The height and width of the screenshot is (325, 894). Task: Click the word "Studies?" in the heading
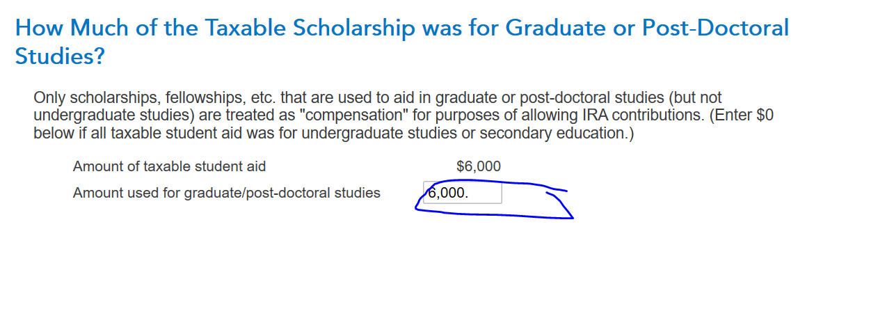pyautogui.click(x=60, y=56)
